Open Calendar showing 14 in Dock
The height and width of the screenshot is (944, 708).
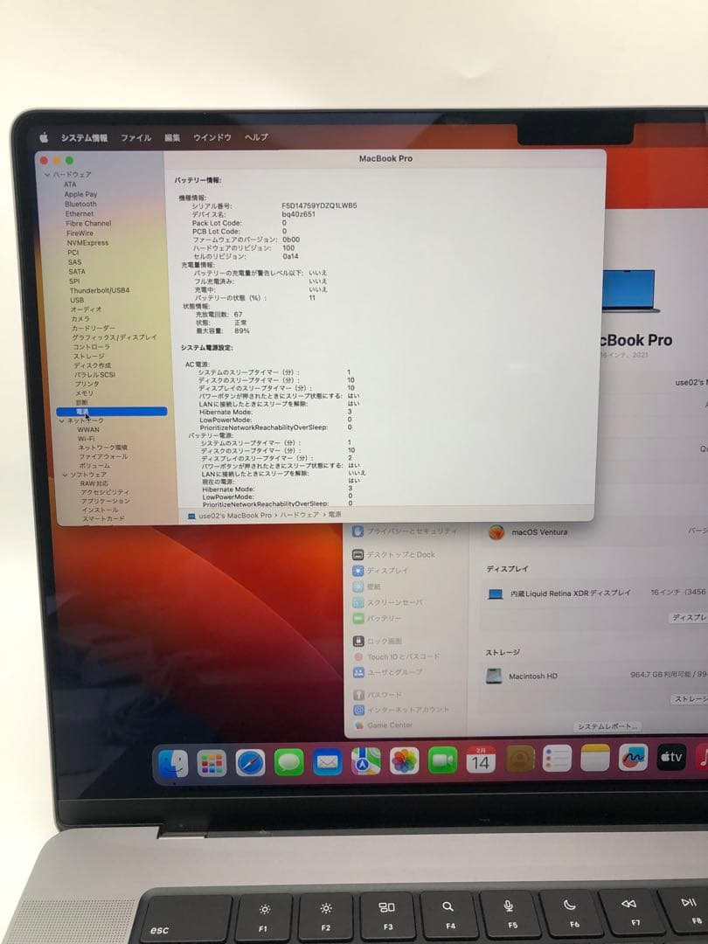tap(481, 760)
